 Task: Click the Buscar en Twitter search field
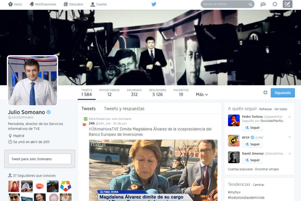pyautogui.click(x=228, y=4)
